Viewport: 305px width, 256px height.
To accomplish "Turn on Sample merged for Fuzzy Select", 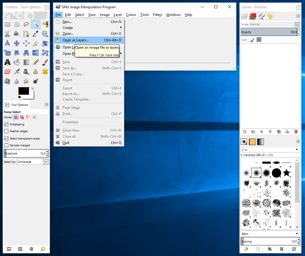I will click(x=6, y=145).
